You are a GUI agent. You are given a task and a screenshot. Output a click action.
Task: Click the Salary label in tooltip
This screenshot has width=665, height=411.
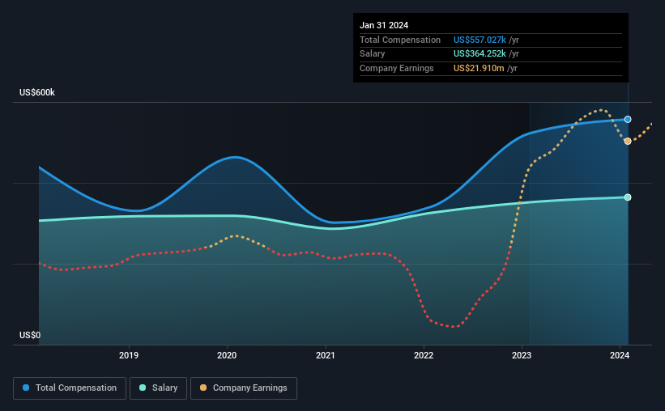[373, 54]
